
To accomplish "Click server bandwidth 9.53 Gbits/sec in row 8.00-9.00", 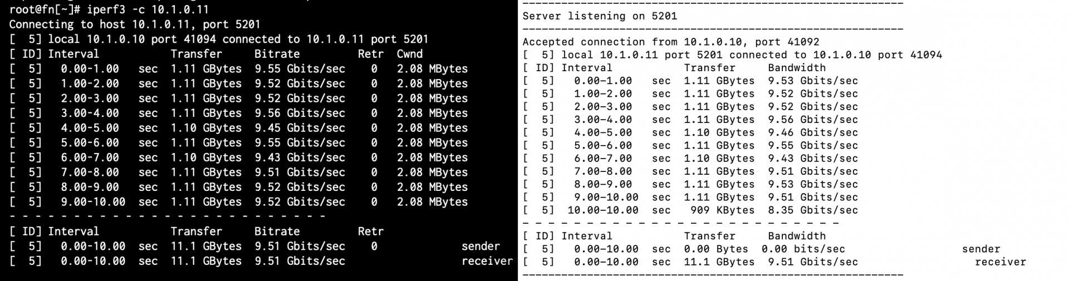I will pyautogui.click(x=813, y=184).
